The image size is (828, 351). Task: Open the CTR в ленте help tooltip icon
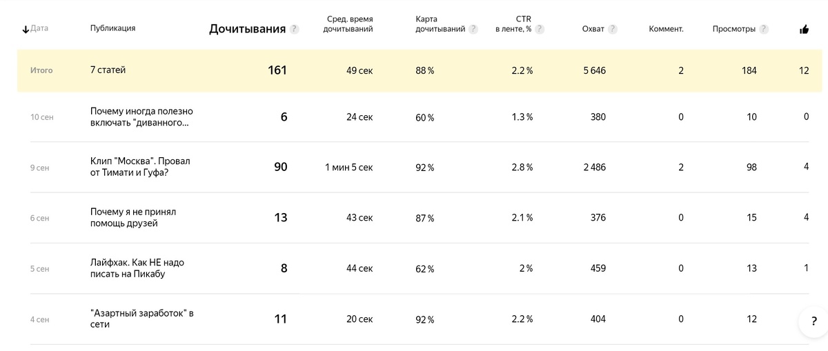pyautogui.click(x=540, y=29)
